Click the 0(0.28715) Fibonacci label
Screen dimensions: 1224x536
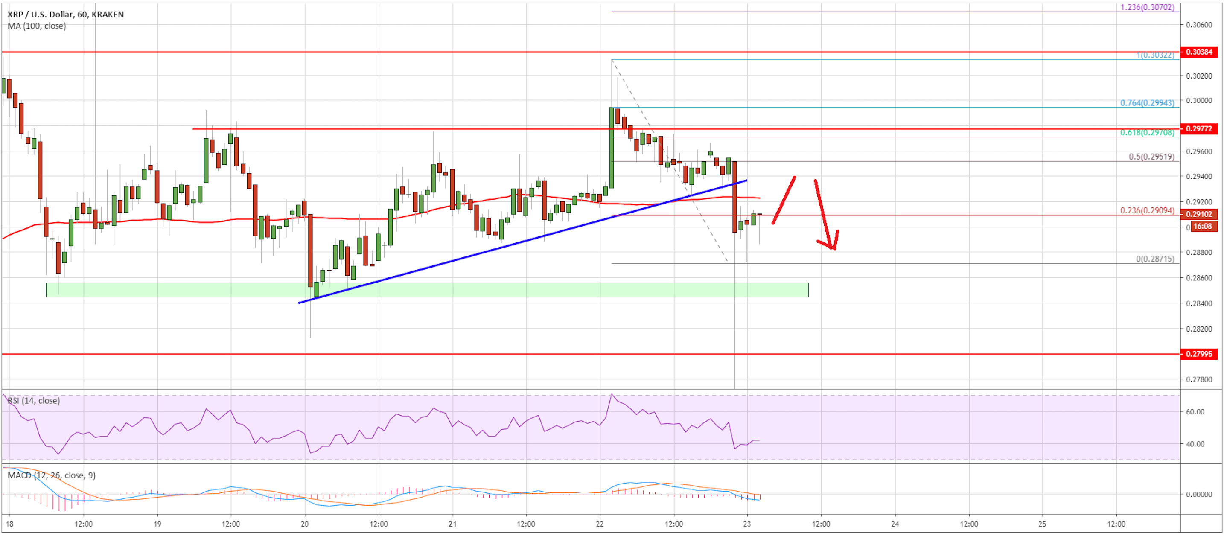1155,259
